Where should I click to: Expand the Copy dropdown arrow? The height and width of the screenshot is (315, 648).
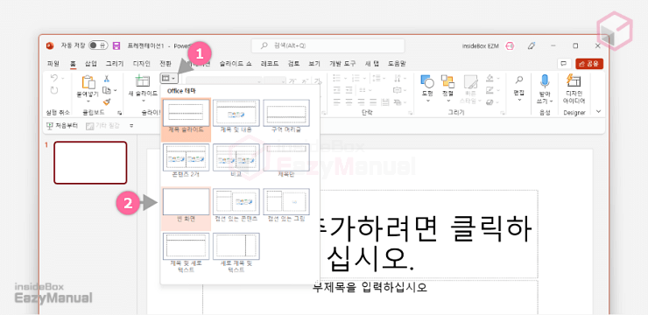click(115, 90)
